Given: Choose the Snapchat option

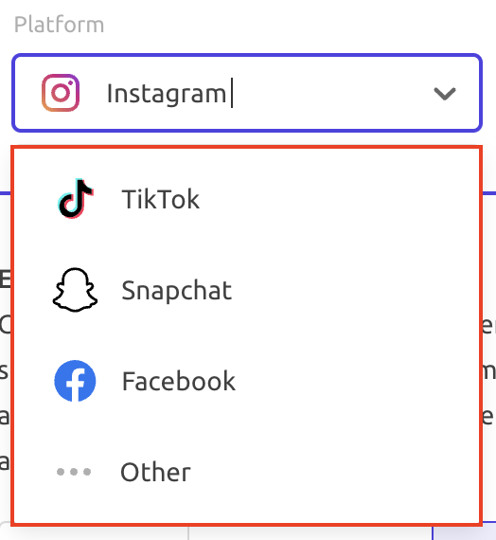Looking at the screenshot, I should [247, 290].
